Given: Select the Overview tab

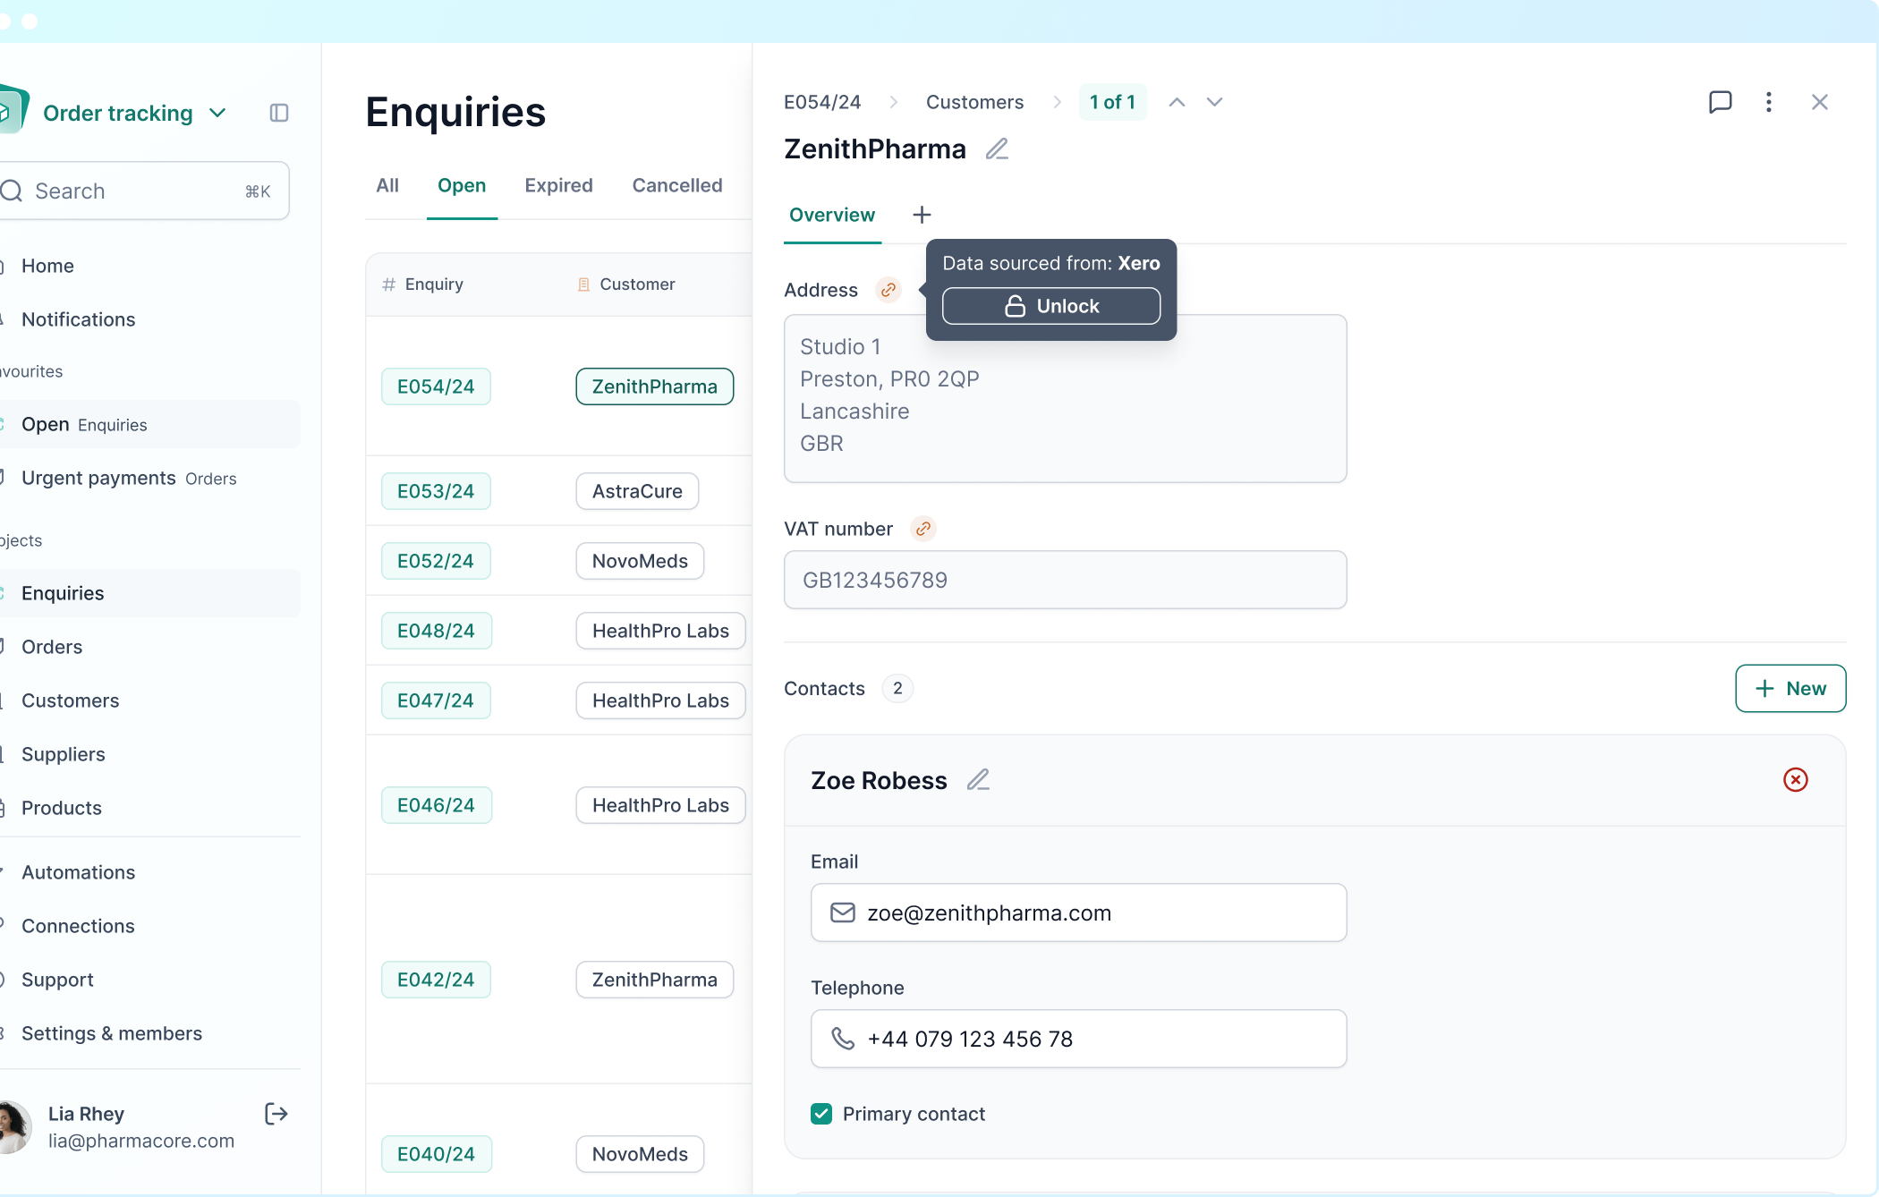Looking at the screenshot, I should [x=831, y=215].
